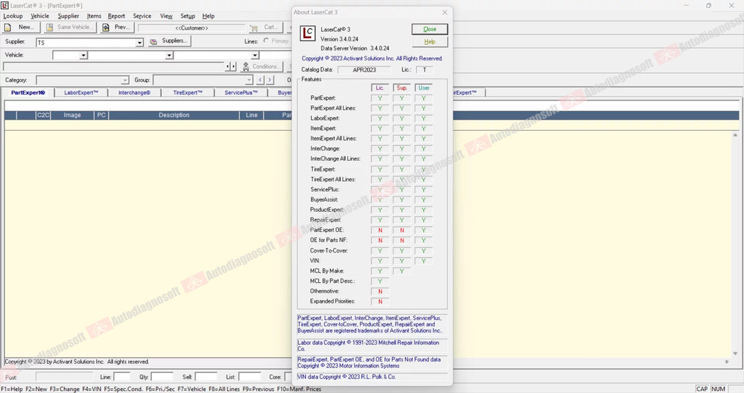The height and width of the screenshot is (393, 744).
Task: Click the Catalog Data field APR2023
Action: click(364, 70)
